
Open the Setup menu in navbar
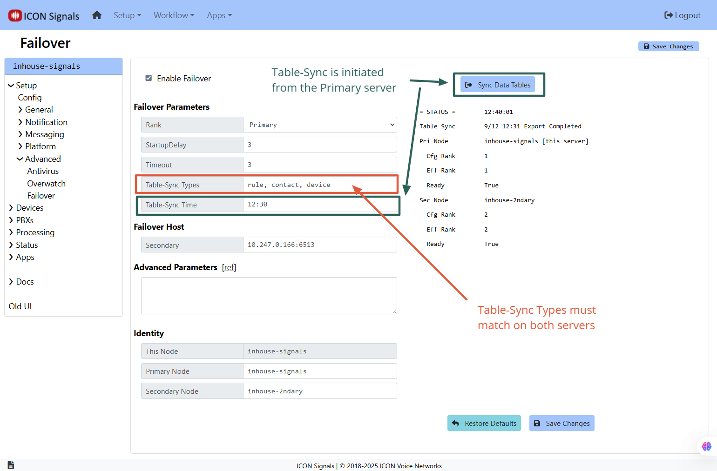[x=127, y=15]
